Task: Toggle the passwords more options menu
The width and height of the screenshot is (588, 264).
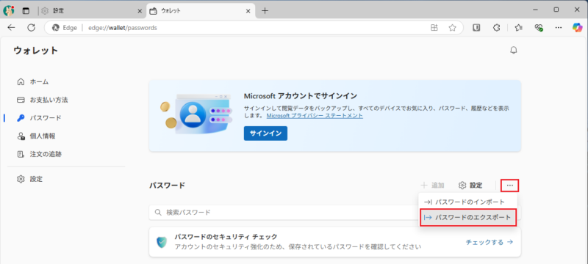Action: coord(509,185)
